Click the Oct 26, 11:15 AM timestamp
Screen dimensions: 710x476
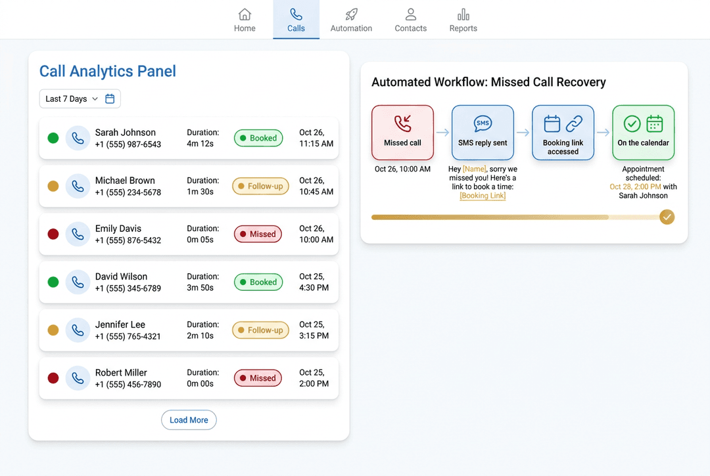pyautogui.click(x=316, y=138)
